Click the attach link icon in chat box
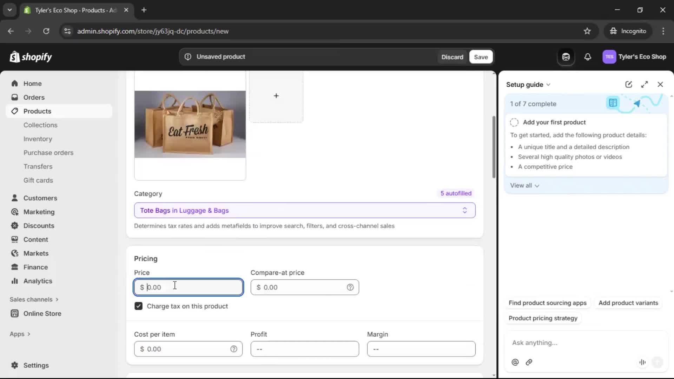The height and width of the screenshot is (379, 674). [529, 362]
